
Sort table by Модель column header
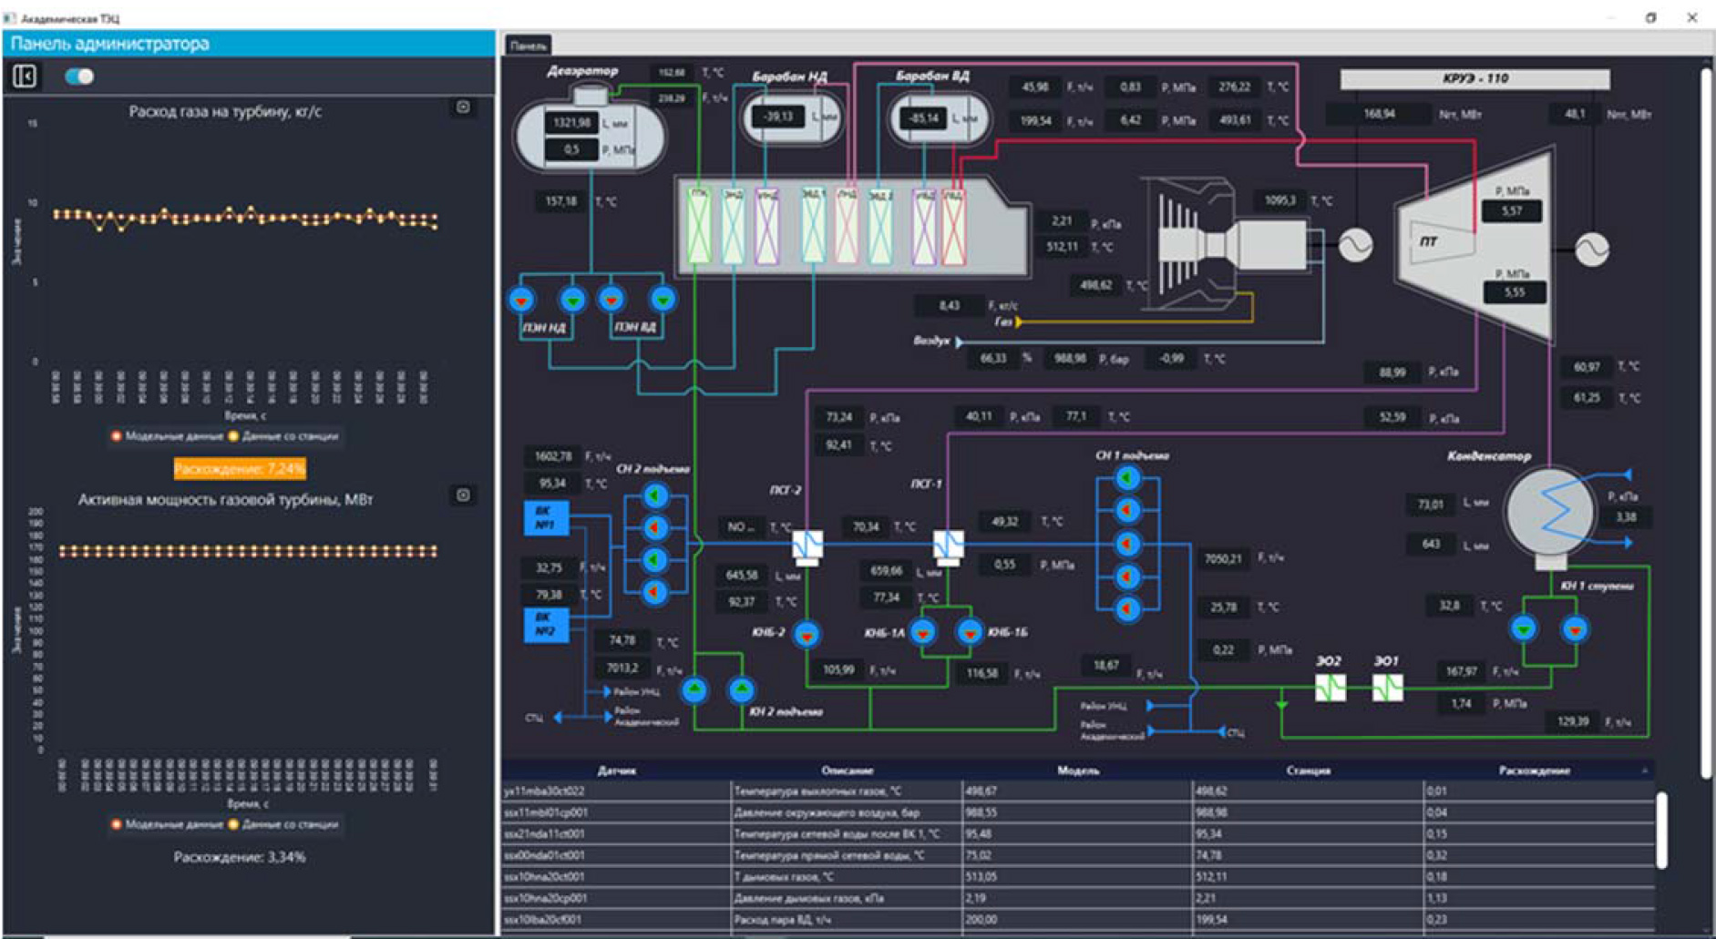pos(1077,771)
